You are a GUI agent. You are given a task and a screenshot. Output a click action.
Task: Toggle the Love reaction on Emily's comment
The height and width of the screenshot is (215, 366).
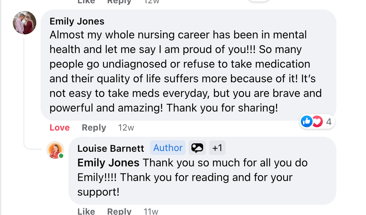[x=60, y=128]
